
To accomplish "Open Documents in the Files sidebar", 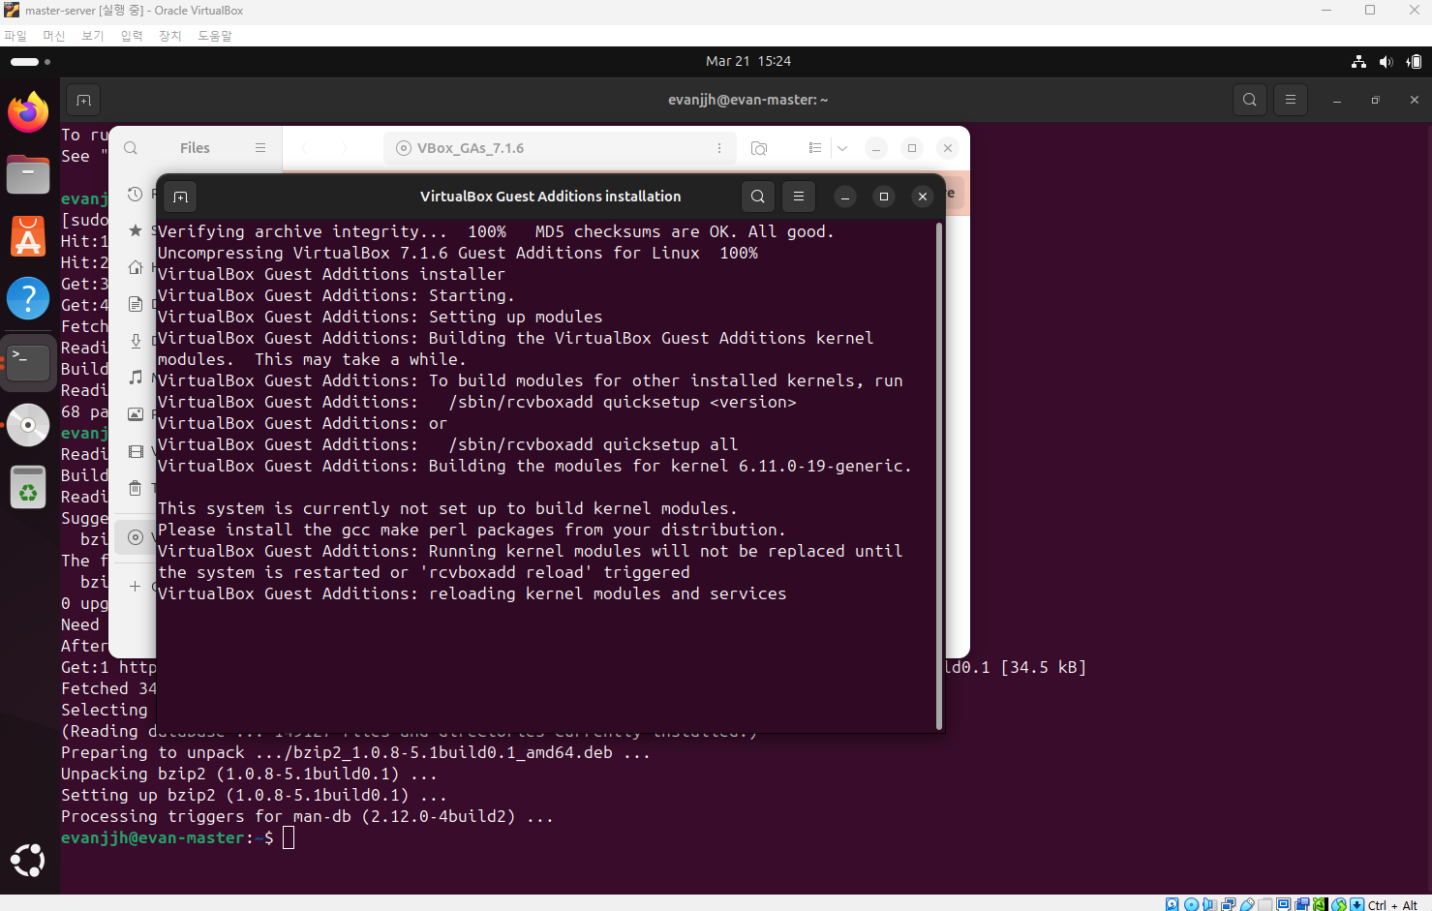I will coord(136,304).
